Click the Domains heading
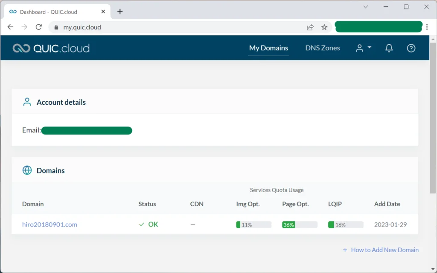 [x=50, y=170]
